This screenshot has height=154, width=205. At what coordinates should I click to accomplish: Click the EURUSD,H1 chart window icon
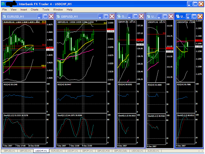pyautogui.click(x=5, y=16)
